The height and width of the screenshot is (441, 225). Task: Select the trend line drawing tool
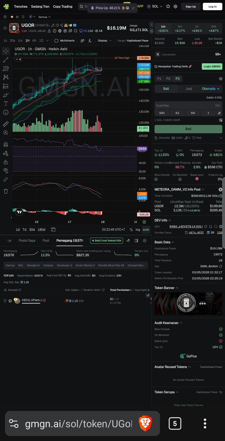click(x=6, y=60)
